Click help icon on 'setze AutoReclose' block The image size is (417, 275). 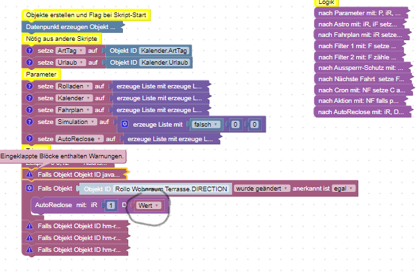pos(30,139)
